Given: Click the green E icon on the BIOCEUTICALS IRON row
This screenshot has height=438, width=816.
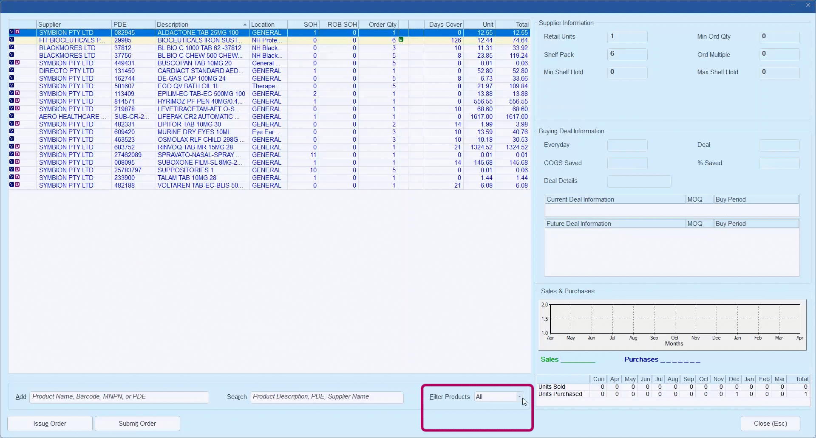Looking at the screenshot, I should click(401, 39).
